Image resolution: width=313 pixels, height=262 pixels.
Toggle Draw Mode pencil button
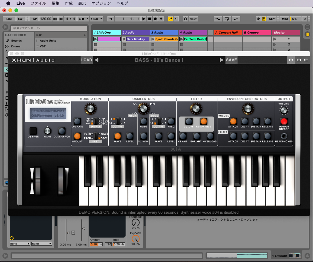pyautogui.click(x=258, y=19)
